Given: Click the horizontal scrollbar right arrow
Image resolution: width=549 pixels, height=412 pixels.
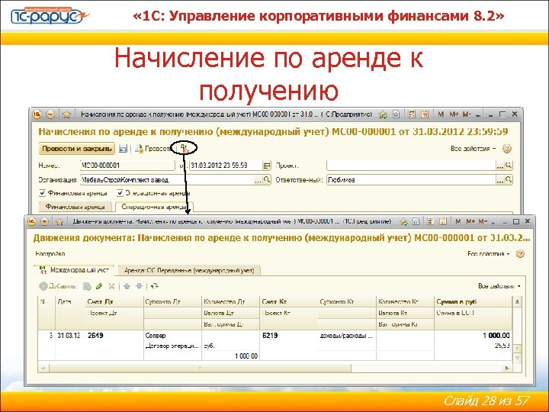Looking at the screenshot, I should pos(507,368).
